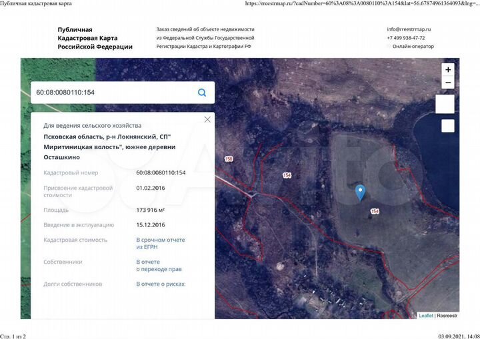
Task: Zoom out the map with minus button
Action: pos(448,83)
